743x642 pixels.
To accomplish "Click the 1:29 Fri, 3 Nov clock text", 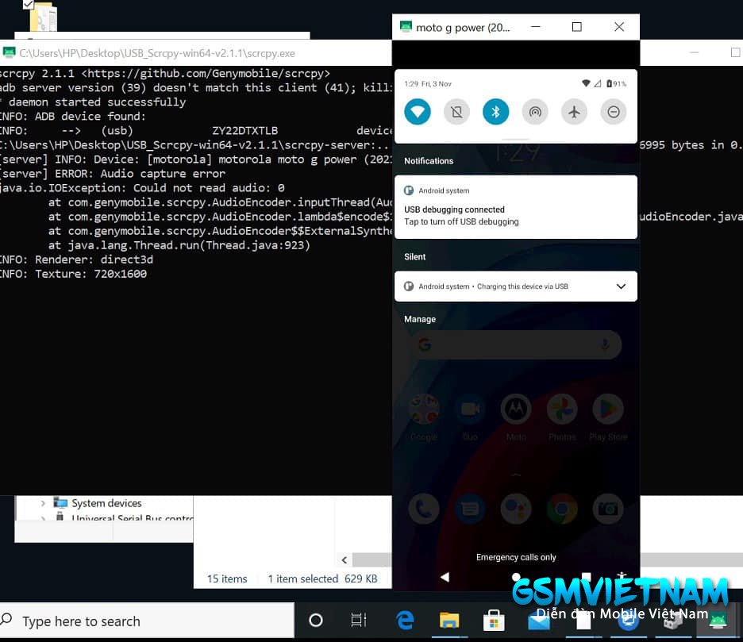I will pyautogui.click(x=427, y=84).
